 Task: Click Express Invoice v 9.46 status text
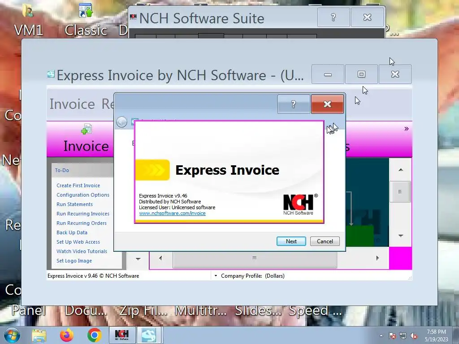click(93, 276)
